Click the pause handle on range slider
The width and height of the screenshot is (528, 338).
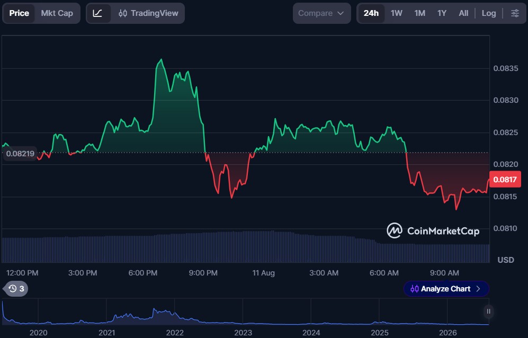[488, 312]
